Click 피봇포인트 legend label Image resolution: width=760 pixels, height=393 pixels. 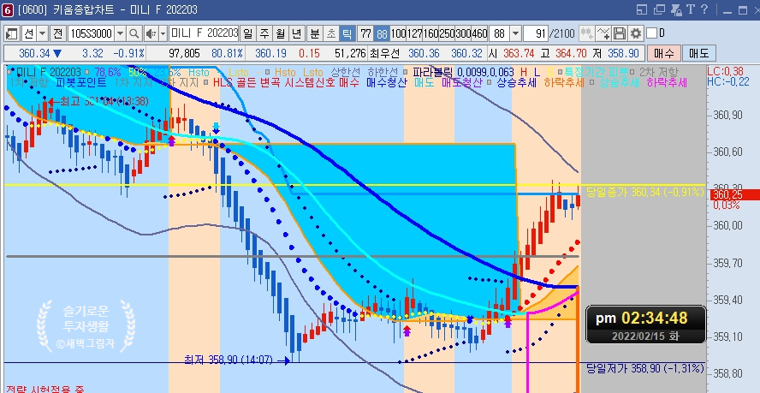[x=81, y=82]
